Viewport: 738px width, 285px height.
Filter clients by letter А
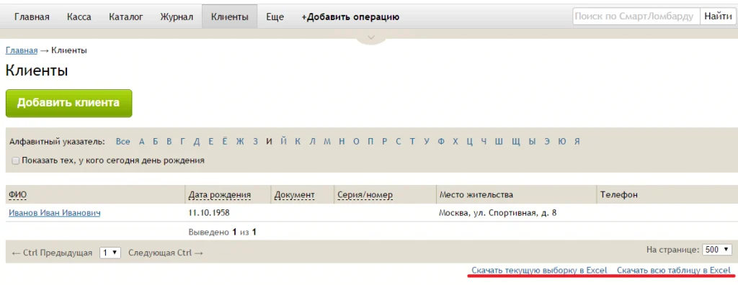click(x=142, y=142)
